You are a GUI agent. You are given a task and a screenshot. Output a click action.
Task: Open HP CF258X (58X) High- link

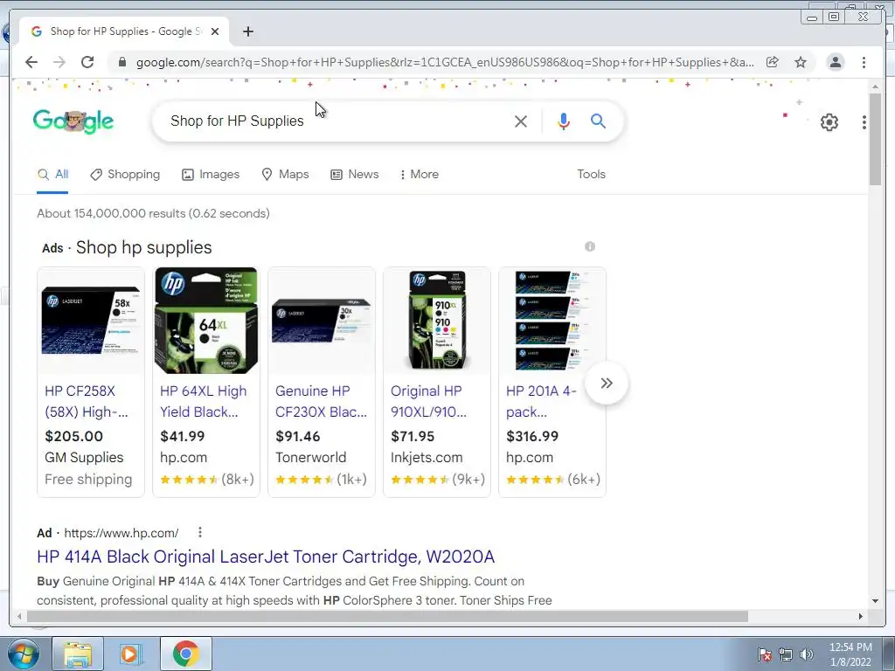click(87, 401)
